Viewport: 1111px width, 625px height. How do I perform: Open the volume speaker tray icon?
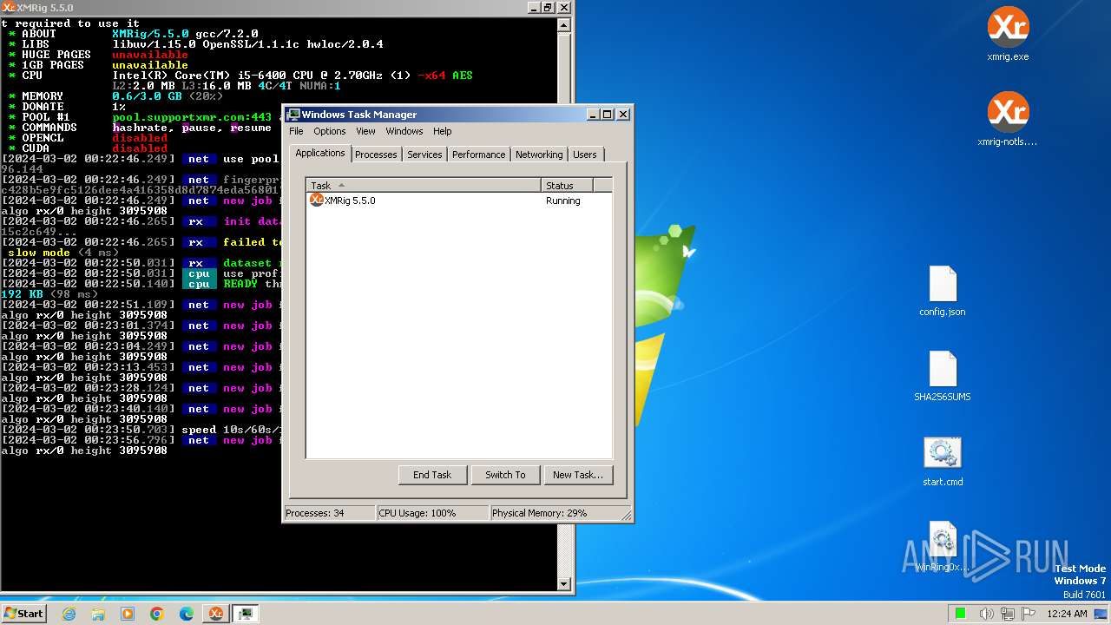click(x=986, y=614)
